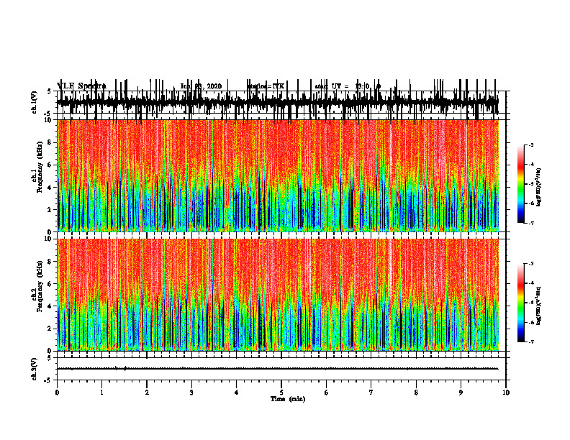
Task: Click inside the ch.2 spectrogram panel
Action: pos(278,295)
